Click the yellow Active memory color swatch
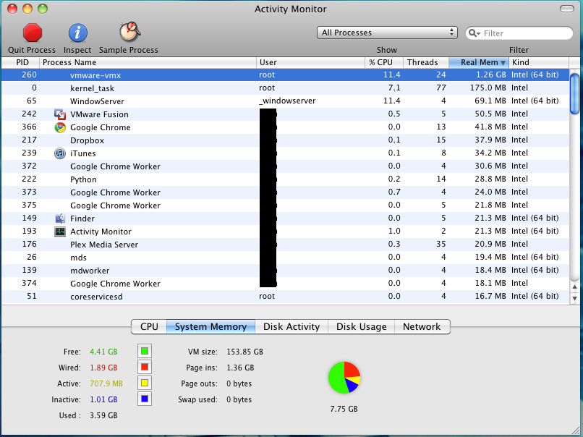 coord(145,383)
